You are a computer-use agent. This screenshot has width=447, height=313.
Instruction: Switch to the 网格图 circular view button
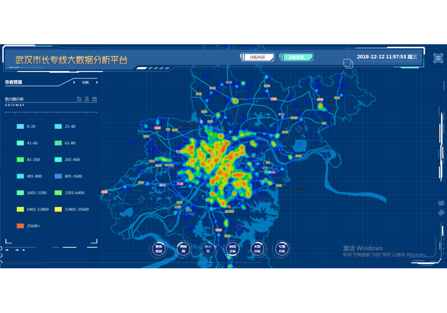tap(183, 249)
